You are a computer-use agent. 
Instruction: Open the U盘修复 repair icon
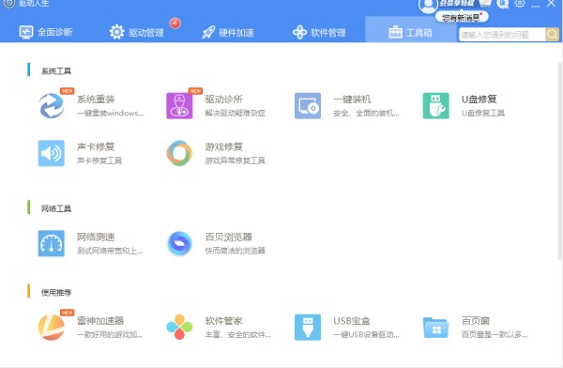click(x=436, y=106)
